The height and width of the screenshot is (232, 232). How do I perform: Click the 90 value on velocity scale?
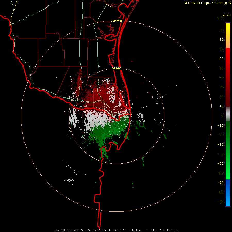221,30
